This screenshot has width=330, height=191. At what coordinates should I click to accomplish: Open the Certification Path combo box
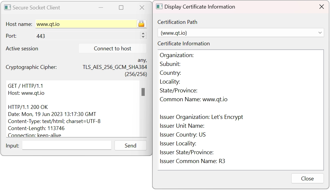pyautogui.click(x=241, y=33)
